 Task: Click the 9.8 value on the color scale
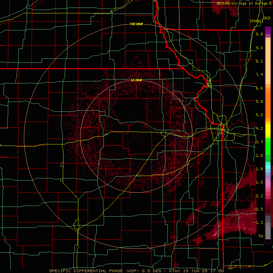point(259,34)
